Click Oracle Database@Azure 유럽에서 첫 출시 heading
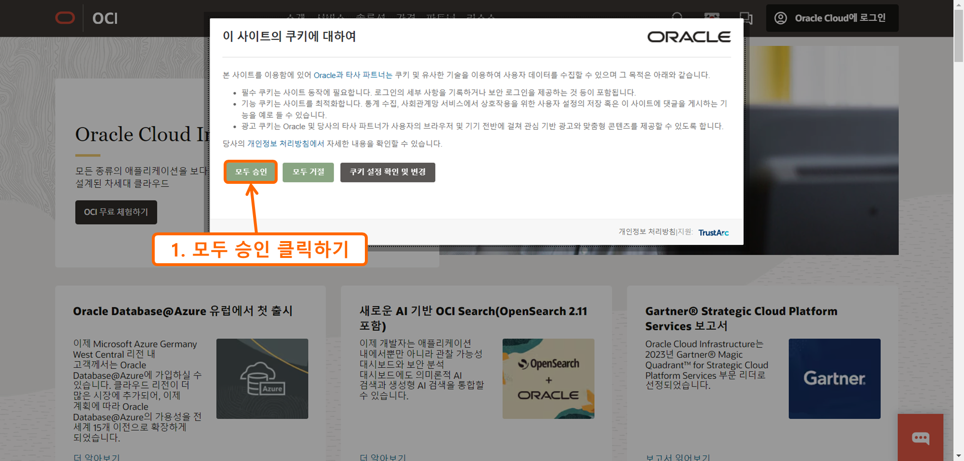The image size is (964, 461). click(x=183, y=311)
